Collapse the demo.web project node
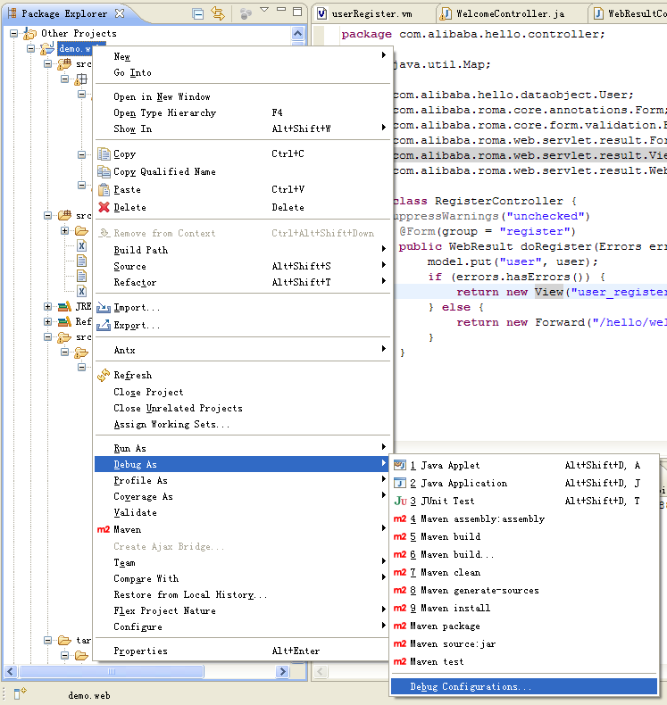The height and width of the screenshot is (705, 667). point(31,48)
